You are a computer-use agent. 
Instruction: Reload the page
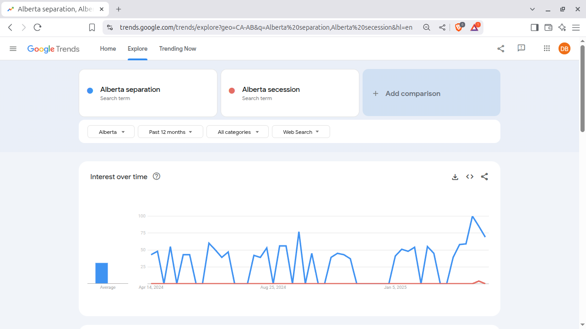coord(38,27)
